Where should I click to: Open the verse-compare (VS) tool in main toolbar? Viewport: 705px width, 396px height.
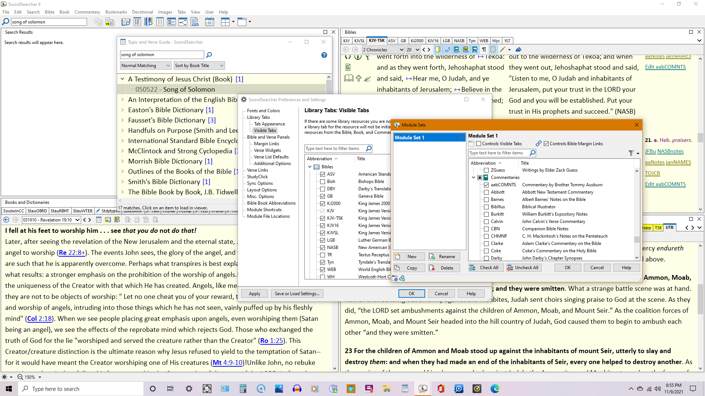coord(110,22)
